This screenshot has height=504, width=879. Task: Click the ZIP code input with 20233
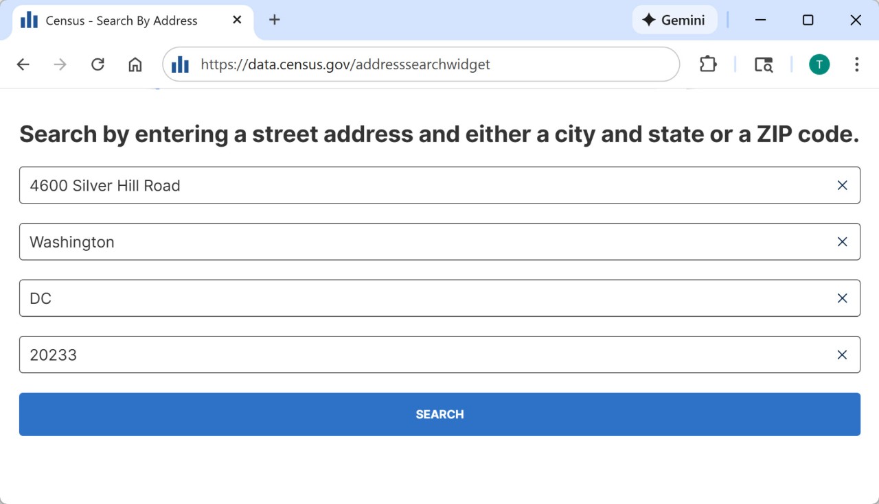tap(412, 355)
